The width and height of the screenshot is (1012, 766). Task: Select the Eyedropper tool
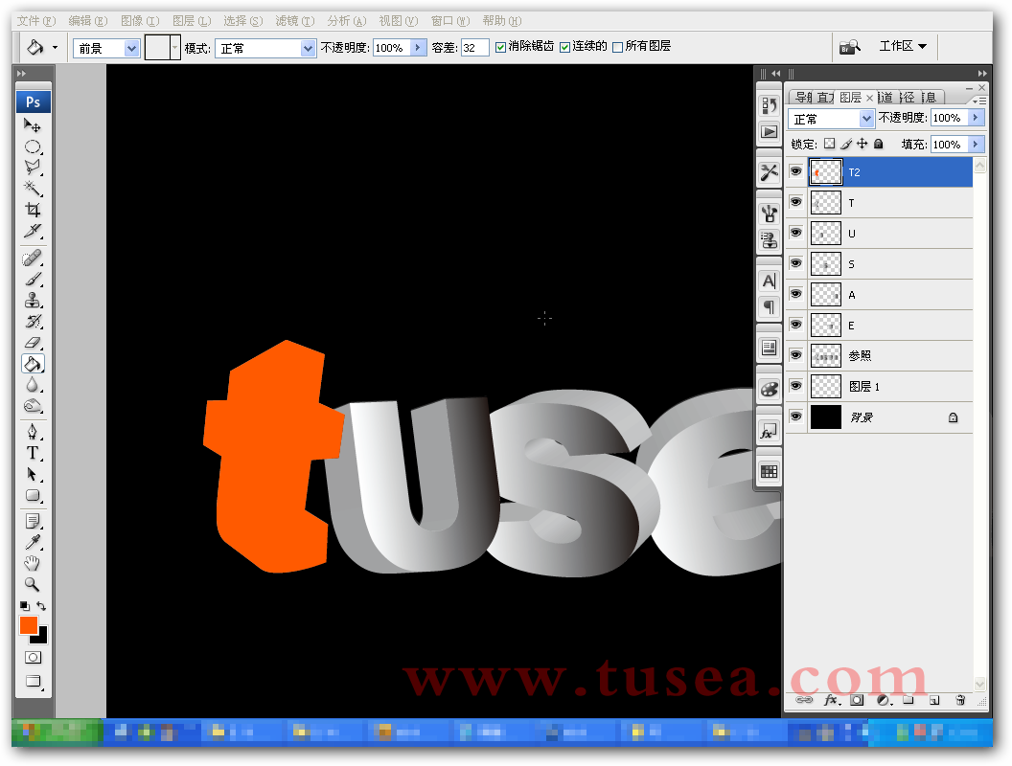tap(33, 542)
